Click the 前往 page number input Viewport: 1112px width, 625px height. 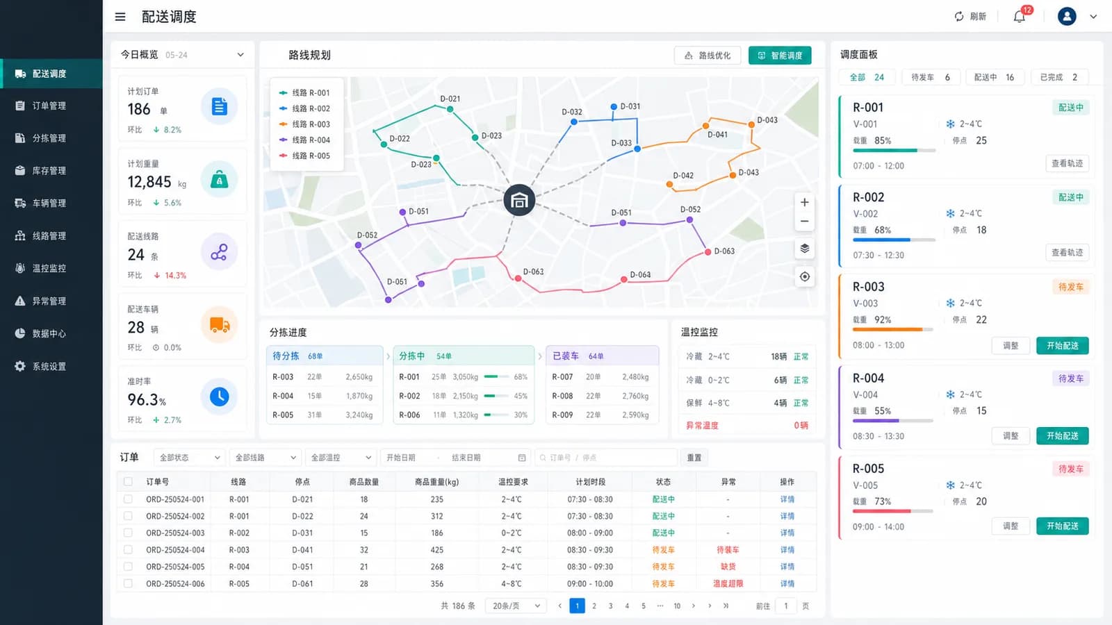click(786, 606)
